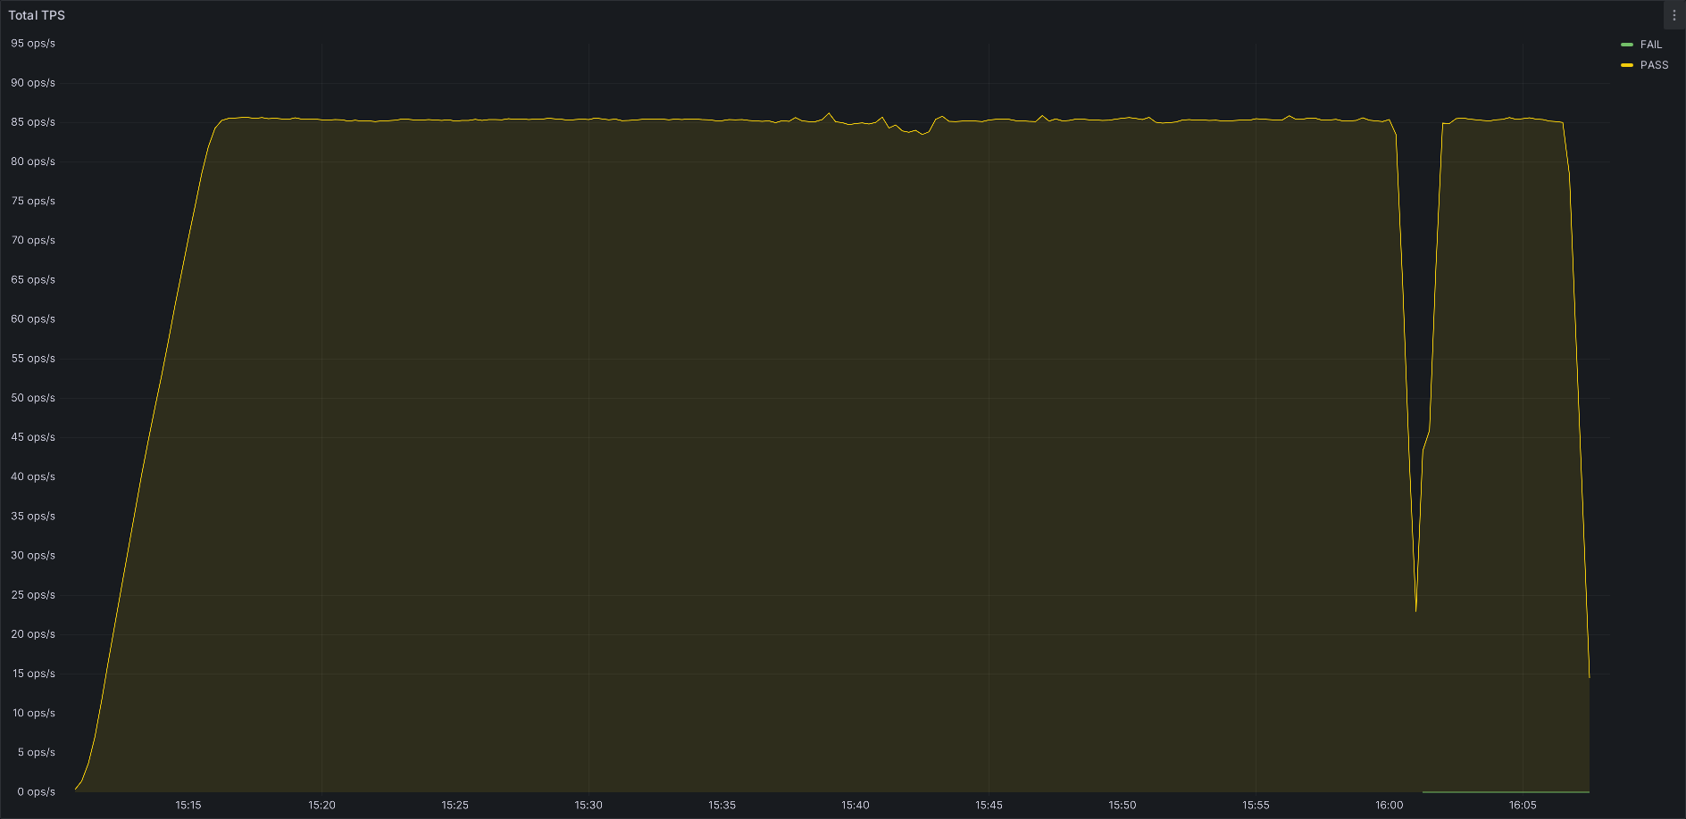Toggle the FAIL series in legend
1686x819 pixels.
point(1651,45)
